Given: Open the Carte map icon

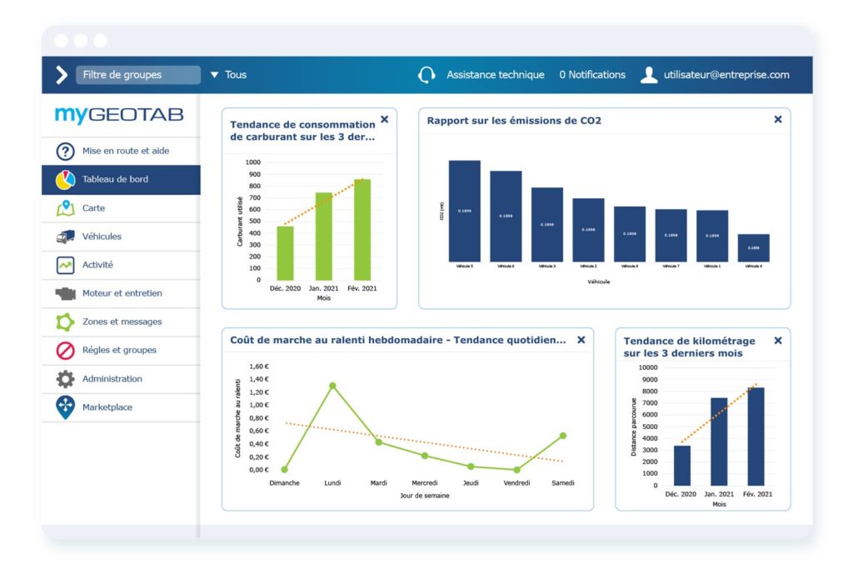Looking at the screenshot, I should coord(65,208).
